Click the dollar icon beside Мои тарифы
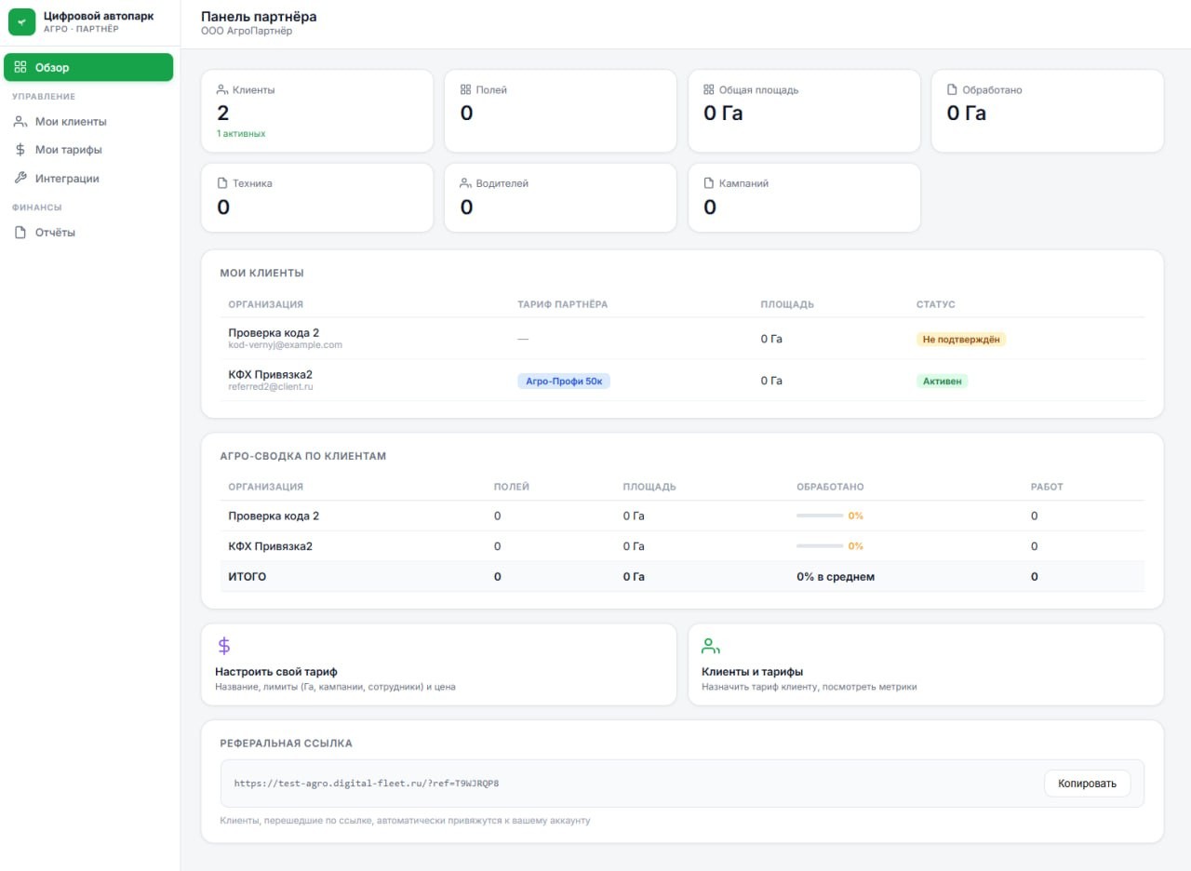This screenshot has width=1191, height=871. pos(20,150)
